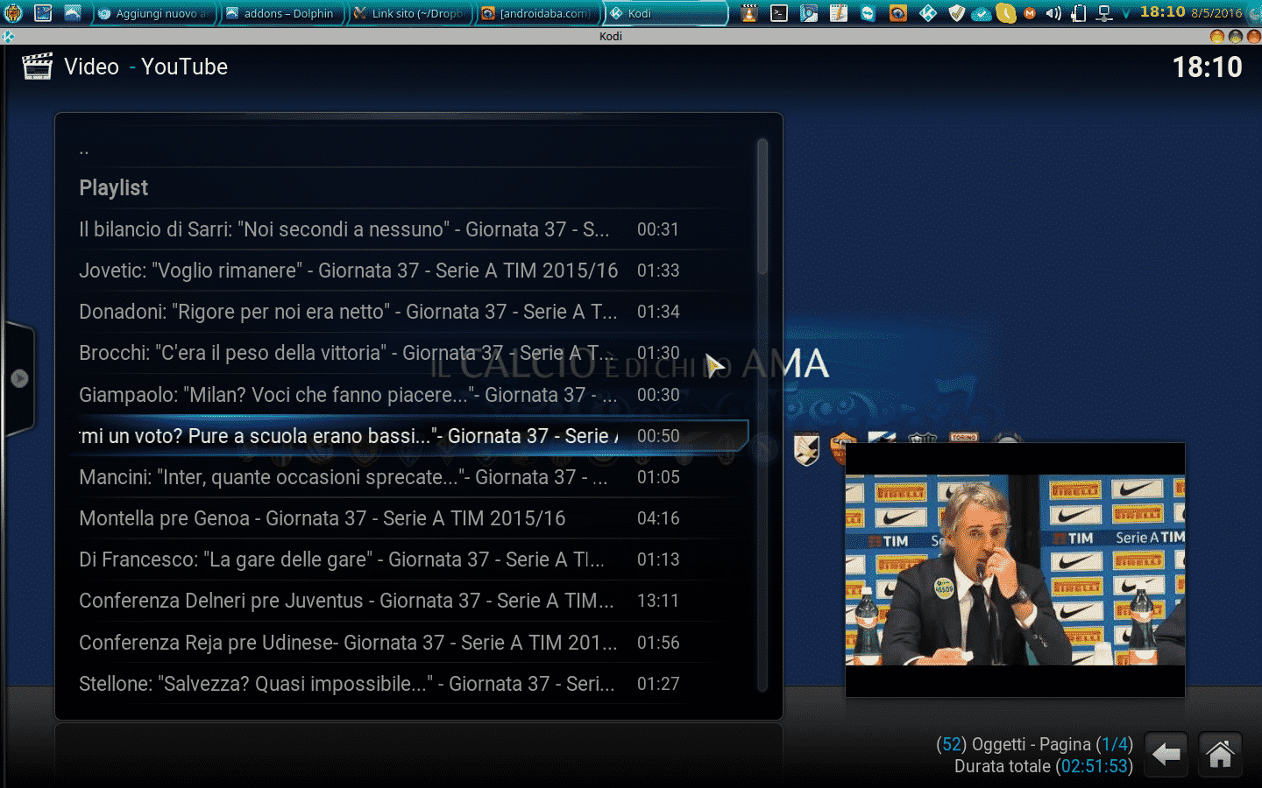1262x788 pixels.
Task: Click duration 13:11 of Delneri conference
Action: pyautogui.click(x=658, y=601)
